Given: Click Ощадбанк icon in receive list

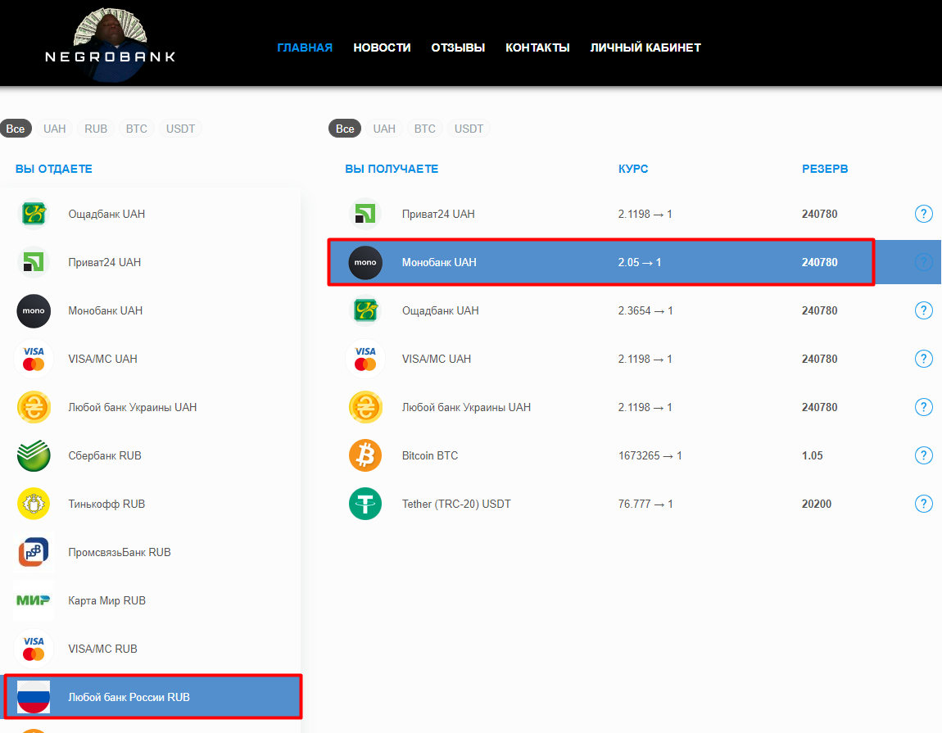Looking at the screenshot, I should pyautogui.click(x=365, y=310).
